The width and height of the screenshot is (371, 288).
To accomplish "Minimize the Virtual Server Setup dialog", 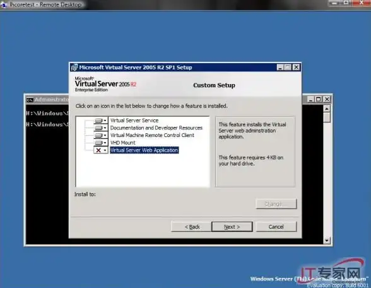I will click(280, 67).
